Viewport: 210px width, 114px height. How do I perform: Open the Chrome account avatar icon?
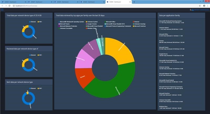click(x=204, y=6)
